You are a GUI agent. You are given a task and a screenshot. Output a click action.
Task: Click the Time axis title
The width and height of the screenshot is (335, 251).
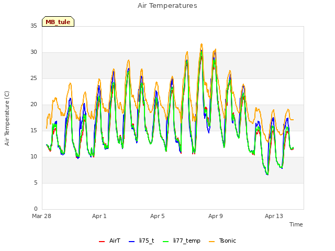tap(296, 224)
